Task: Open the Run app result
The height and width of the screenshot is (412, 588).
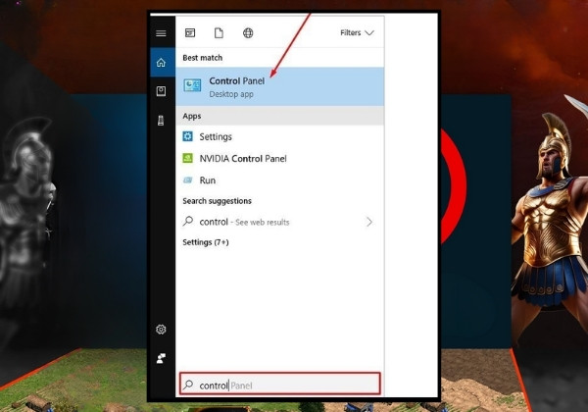Action: pyautogui.click(x=279, y=180)
